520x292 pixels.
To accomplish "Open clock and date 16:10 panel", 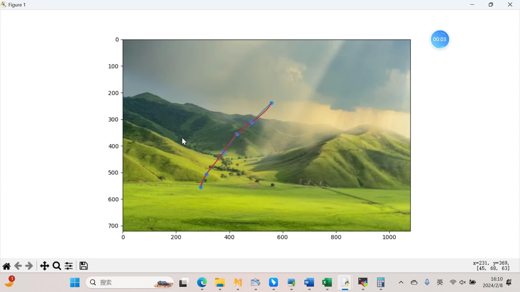I will pos(492,282).
